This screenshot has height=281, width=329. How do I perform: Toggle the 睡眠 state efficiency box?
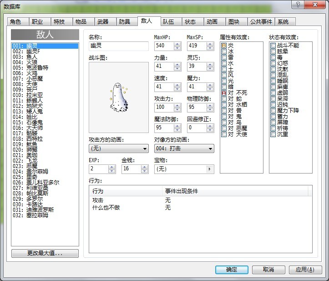[273, 81]
